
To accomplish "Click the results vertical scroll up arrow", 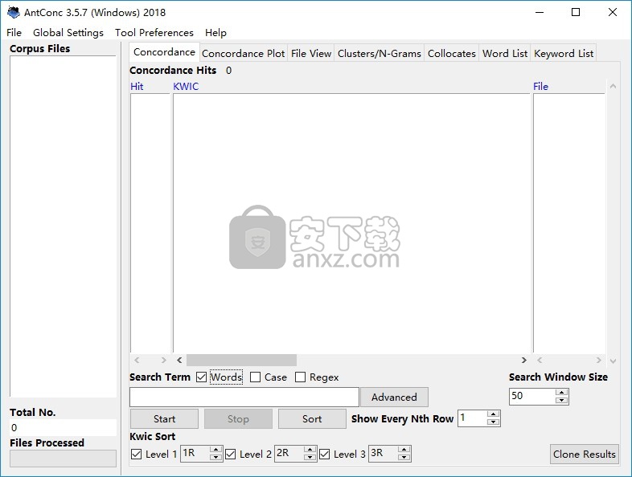I will pos(613,86).
